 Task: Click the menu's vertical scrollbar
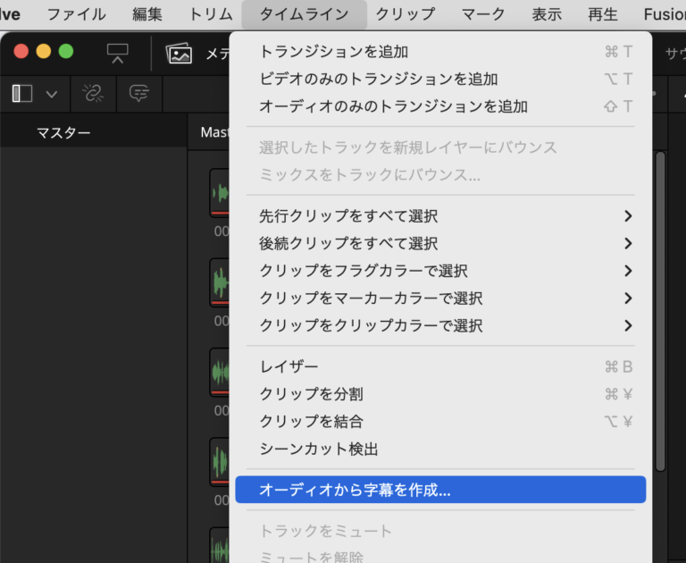coord(660,311)
